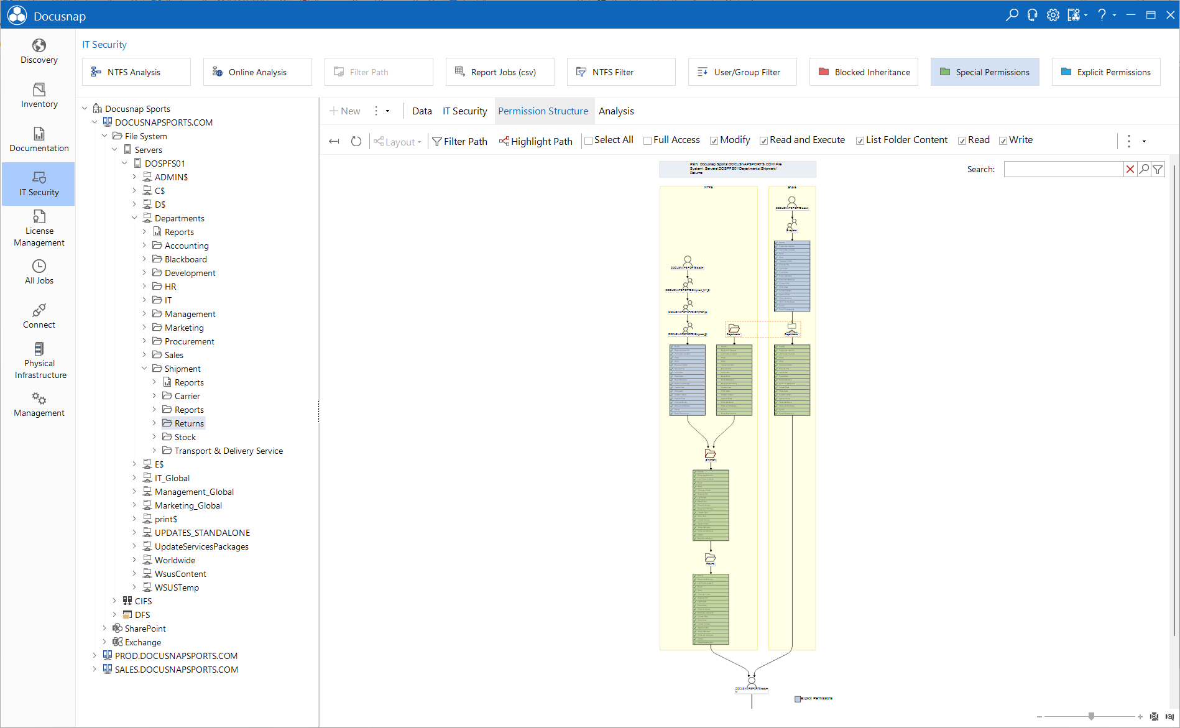Click the NTFS Analysis button
The width and height of the screenshot is (1180, 728).
pyautogui.click(x=136, y=72)
